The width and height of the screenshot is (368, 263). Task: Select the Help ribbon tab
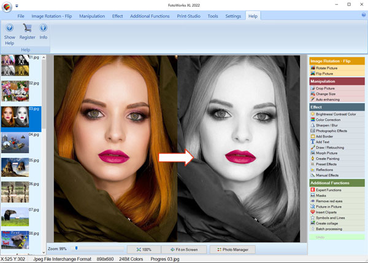click(x=253, y=16)
